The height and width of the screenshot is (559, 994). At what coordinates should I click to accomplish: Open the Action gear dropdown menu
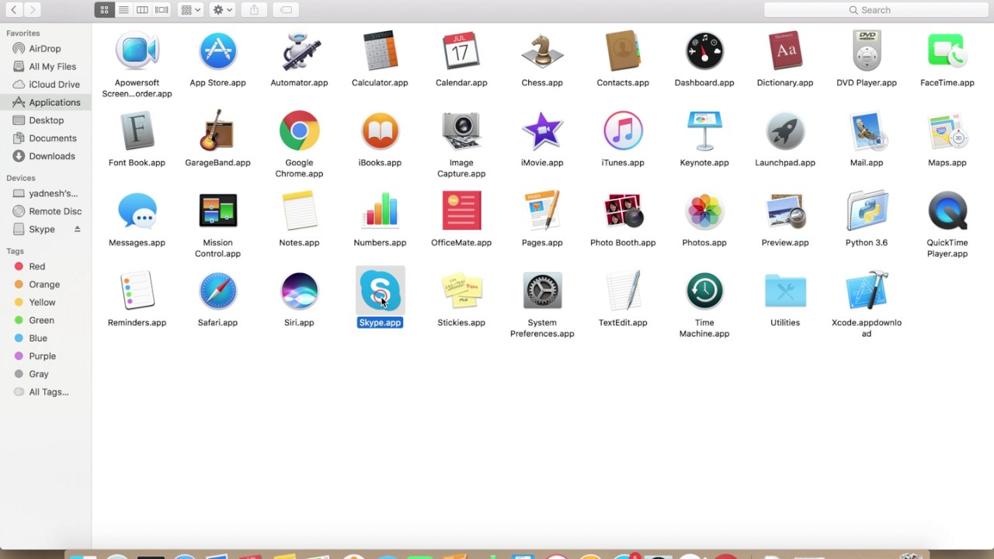(x=222, y=9)
